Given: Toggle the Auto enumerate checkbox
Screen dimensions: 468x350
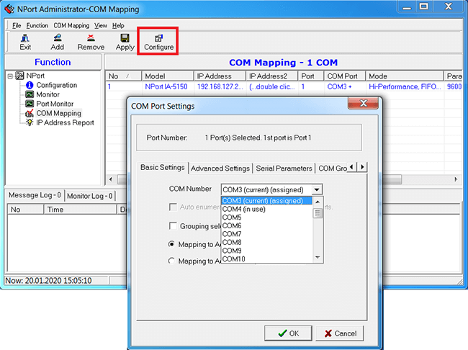Looking at the screenshot, I should coord(173,207).
